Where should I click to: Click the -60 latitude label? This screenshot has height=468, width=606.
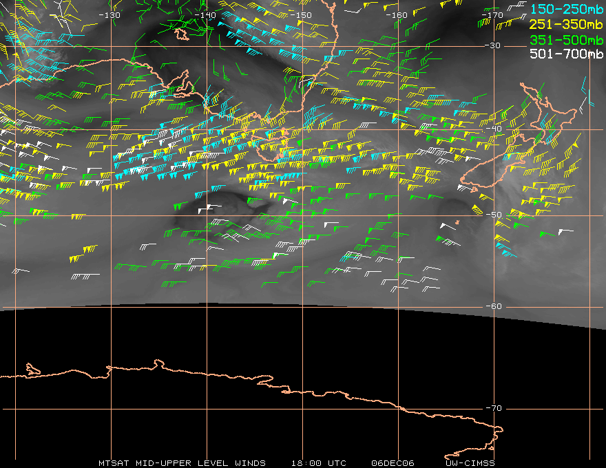point(494,306)
